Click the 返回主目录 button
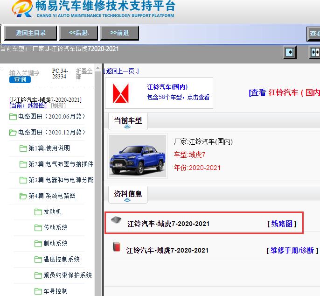The image size is (320, 296). click(x=30, y=33)
